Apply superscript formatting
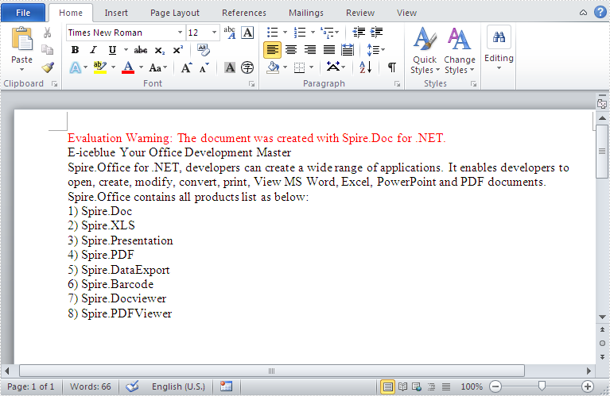 click(177, 50)
